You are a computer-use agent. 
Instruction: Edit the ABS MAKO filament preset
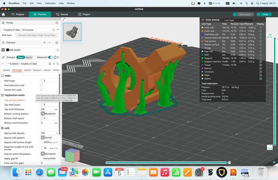pyautogui.click(x=58, y=50)
